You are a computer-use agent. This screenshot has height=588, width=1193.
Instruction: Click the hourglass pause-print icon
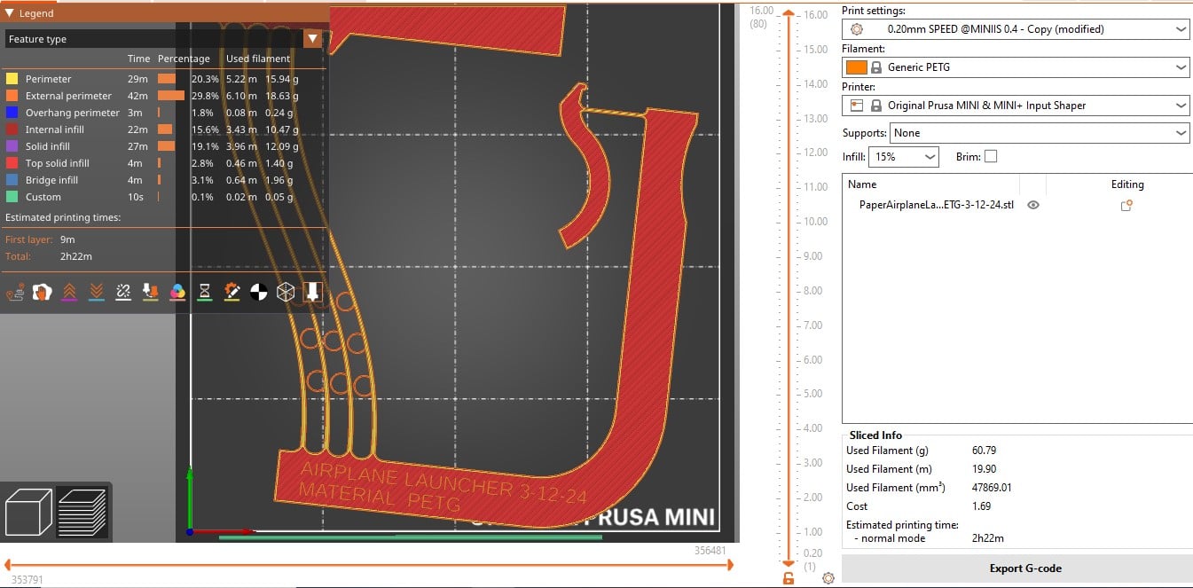[205, 292]
